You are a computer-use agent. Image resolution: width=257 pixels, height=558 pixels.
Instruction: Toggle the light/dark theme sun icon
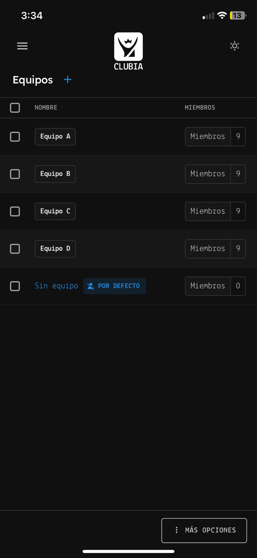point(235,46)
